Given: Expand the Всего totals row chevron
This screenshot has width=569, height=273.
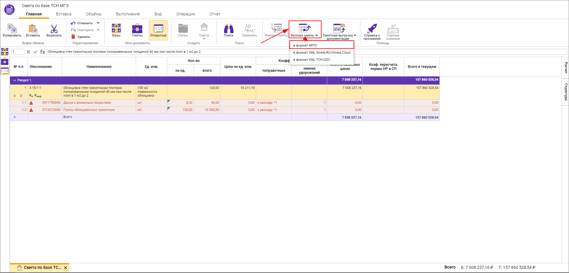Looking at the screenshot, I should pyautogui.click(x=15, y=117).
